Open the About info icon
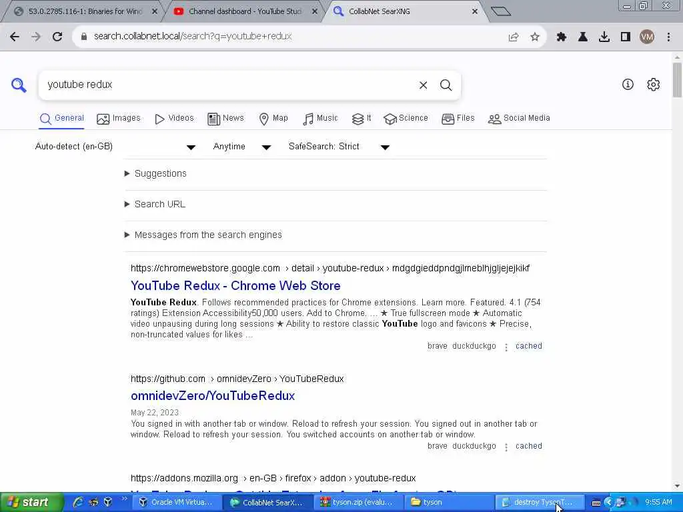Screen dimensions: 683x512 pos(628,85)
